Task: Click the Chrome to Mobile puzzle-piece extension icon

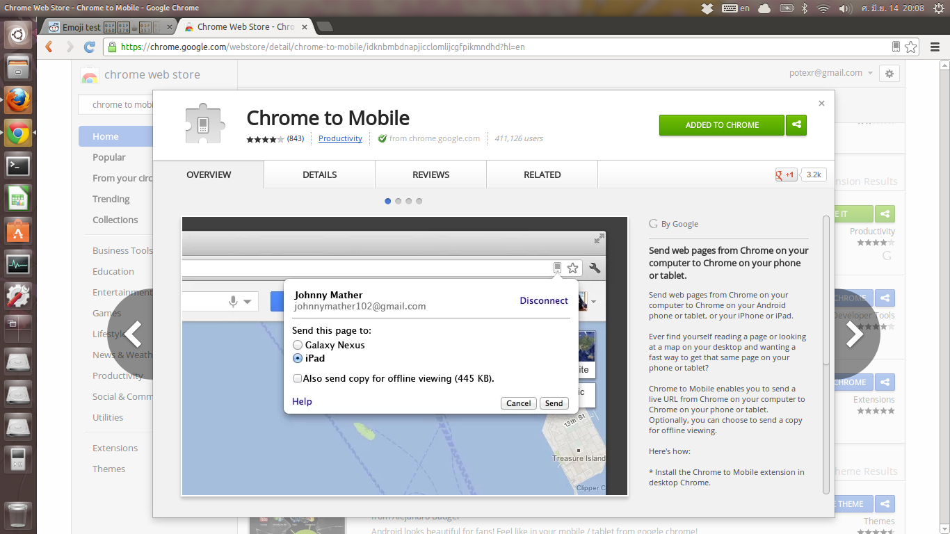Action: [x=204, y=124]
